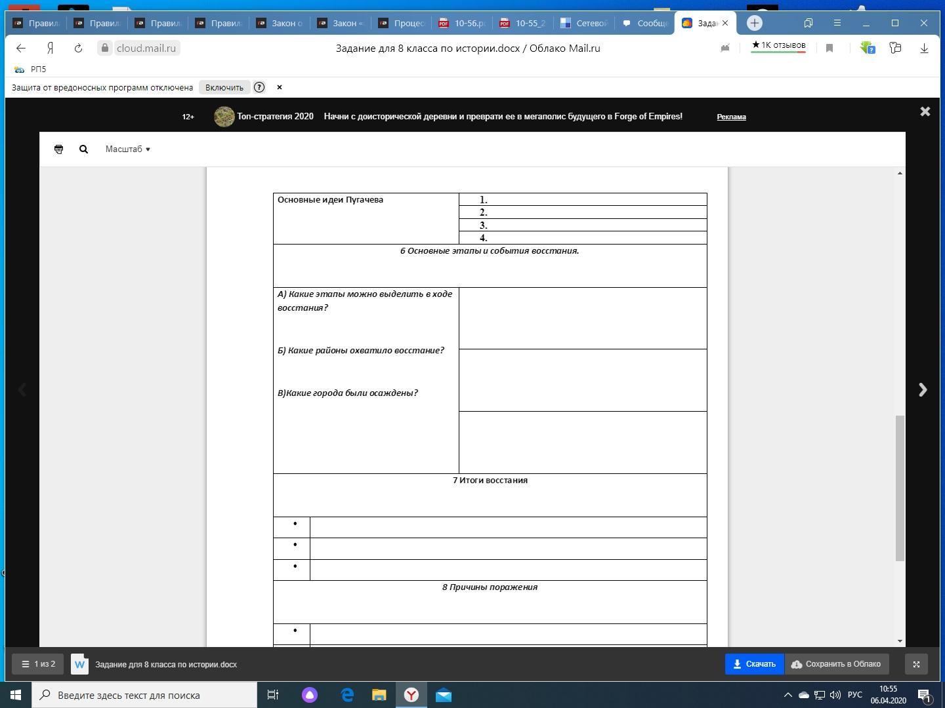The height and width of the screenshot is (708, 945).
Task: Dismiss the malware protection notification
Action: 280,87
